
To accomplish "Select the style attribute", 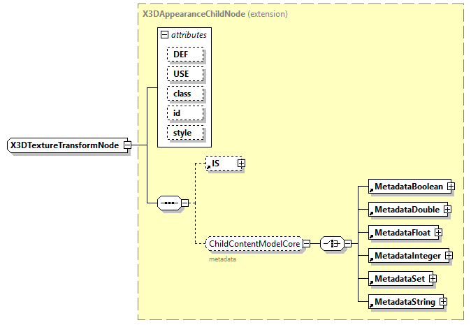I will click(184, 132).
